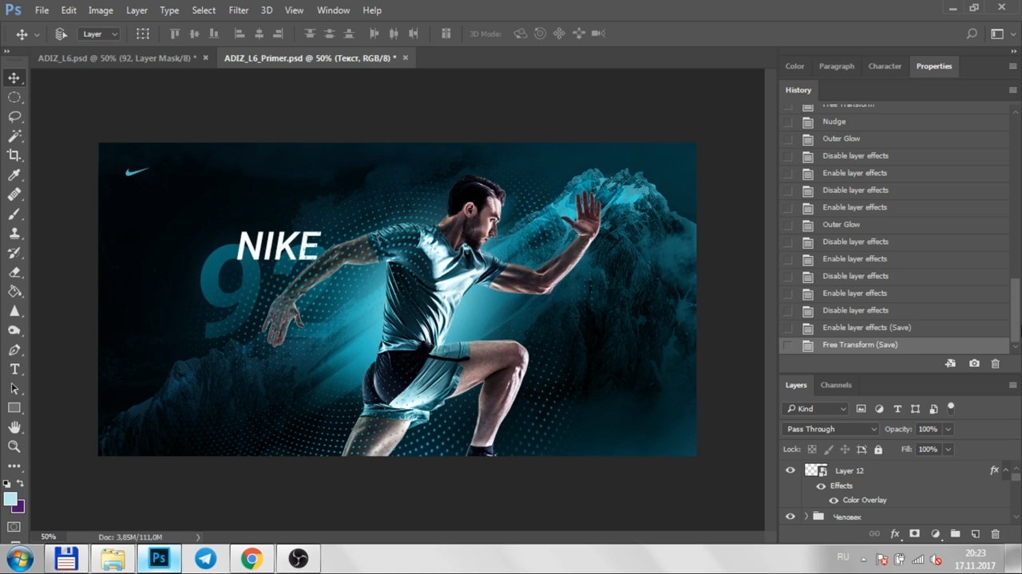This screenshot has width=1022, height=574.
Task: Hide the Человек group
Action: (790, 517)
